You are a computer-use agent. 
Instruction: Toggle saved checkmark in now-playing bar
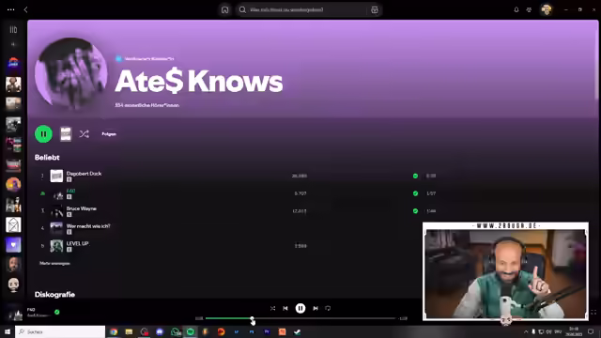(57, 312)
